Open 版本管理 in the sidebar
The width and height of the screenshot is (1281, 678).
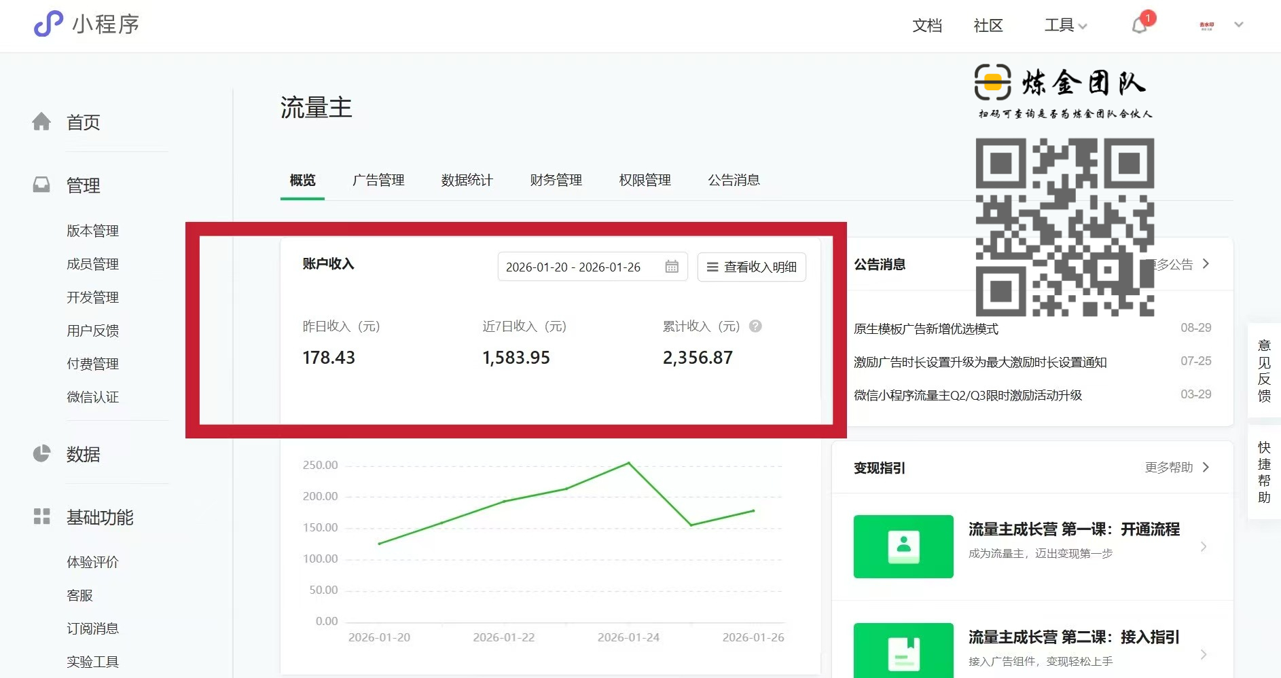point(92,231)
